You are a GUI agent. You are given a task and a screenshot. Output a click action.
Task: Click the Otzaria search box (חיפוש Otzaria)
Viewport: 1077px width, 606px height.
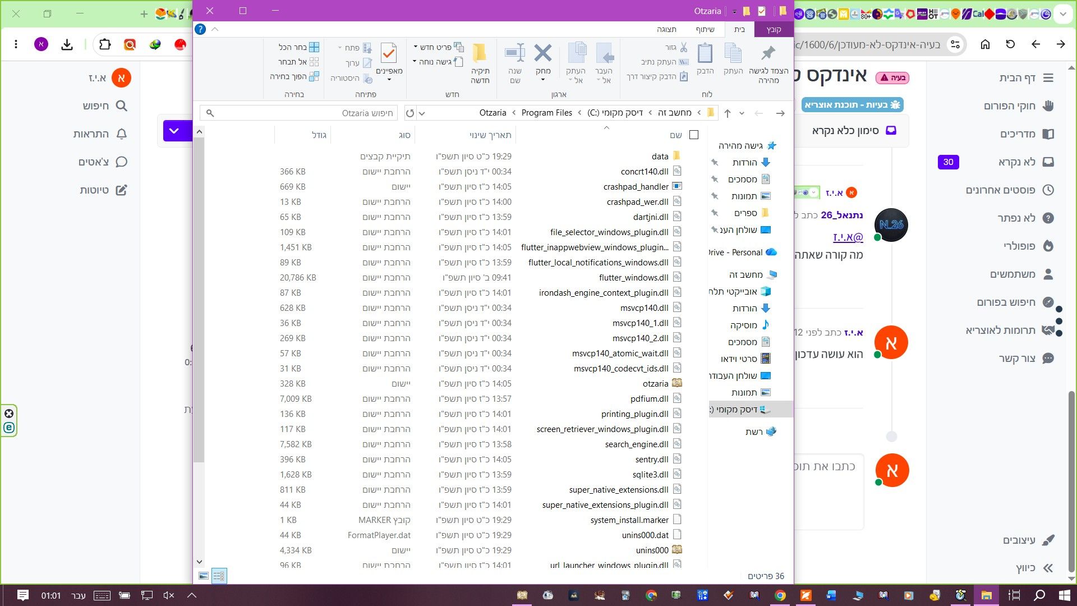tap(299, 113)
